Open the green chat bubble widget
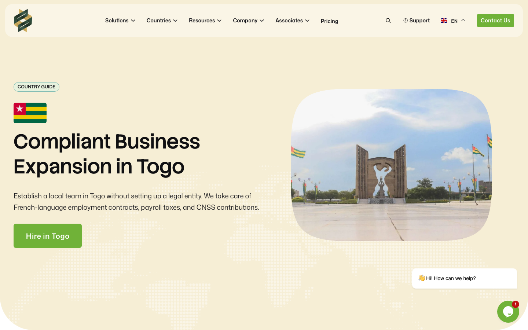528x330 pixels. [508, 312]
